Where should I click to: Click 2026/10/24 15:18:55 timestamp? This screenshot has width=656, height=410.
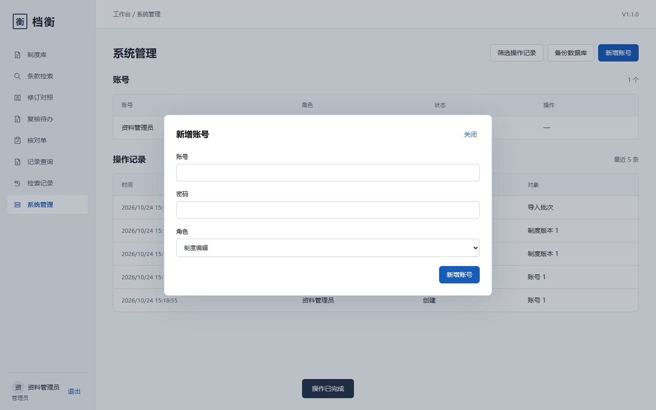click(149, 300)
